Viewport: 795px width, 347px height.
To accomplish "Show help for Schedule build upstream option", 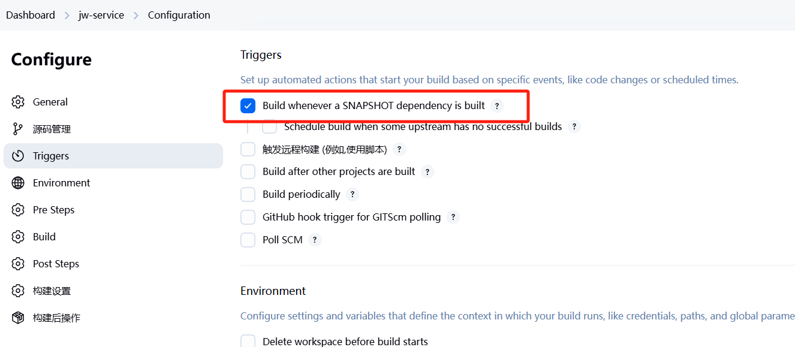I will tap(574, 127).
